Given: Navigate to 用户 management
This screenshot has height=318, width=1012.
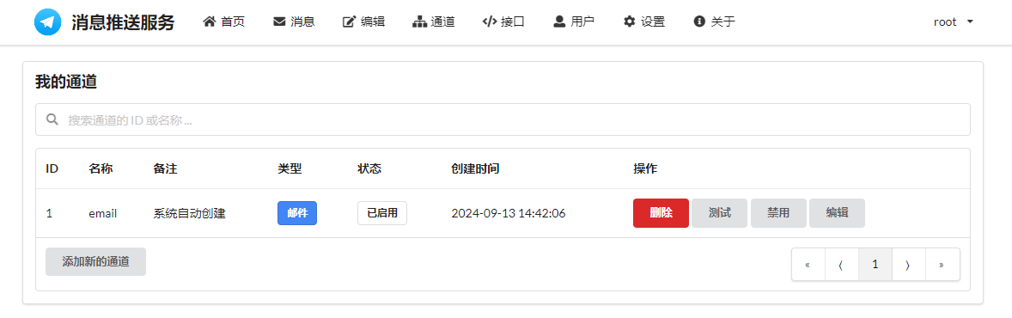Looking at the screenshot, I should click(x=574, y=22).
